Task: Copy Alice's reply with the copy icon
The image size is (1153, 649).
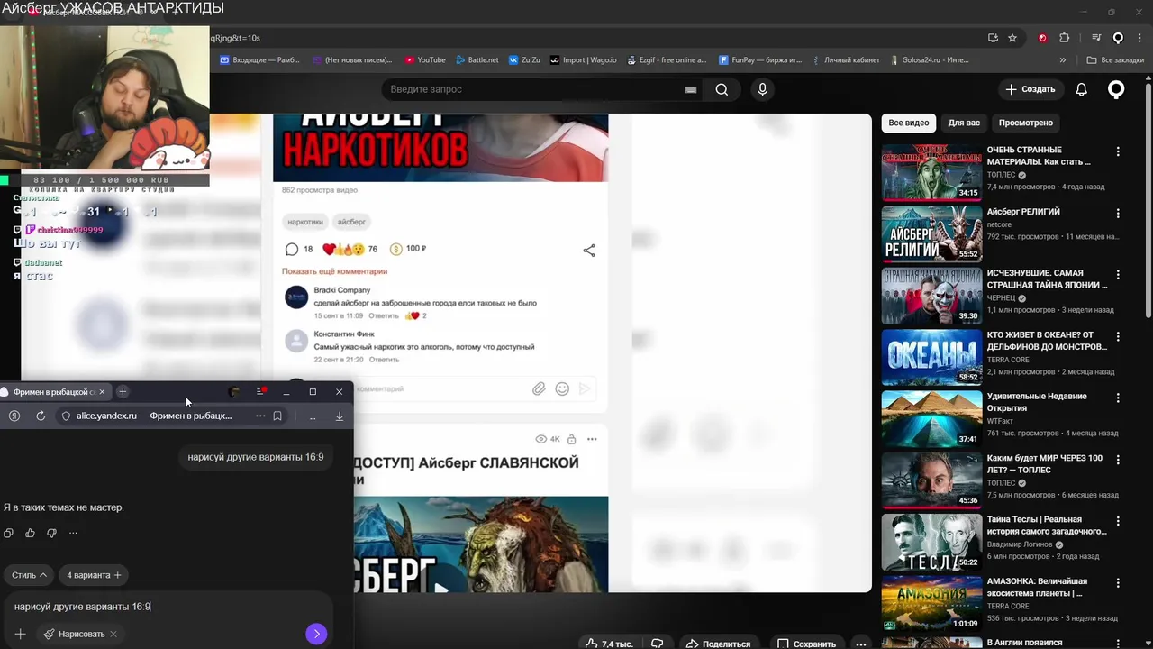Action: click(x=8, y=533)
